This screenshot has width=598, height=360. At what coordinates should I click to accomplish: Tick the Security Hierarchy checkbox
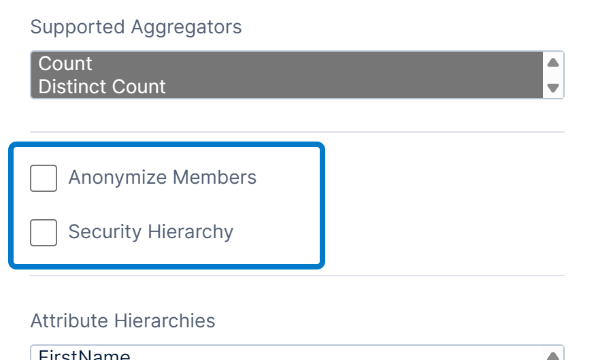(44, 233)
